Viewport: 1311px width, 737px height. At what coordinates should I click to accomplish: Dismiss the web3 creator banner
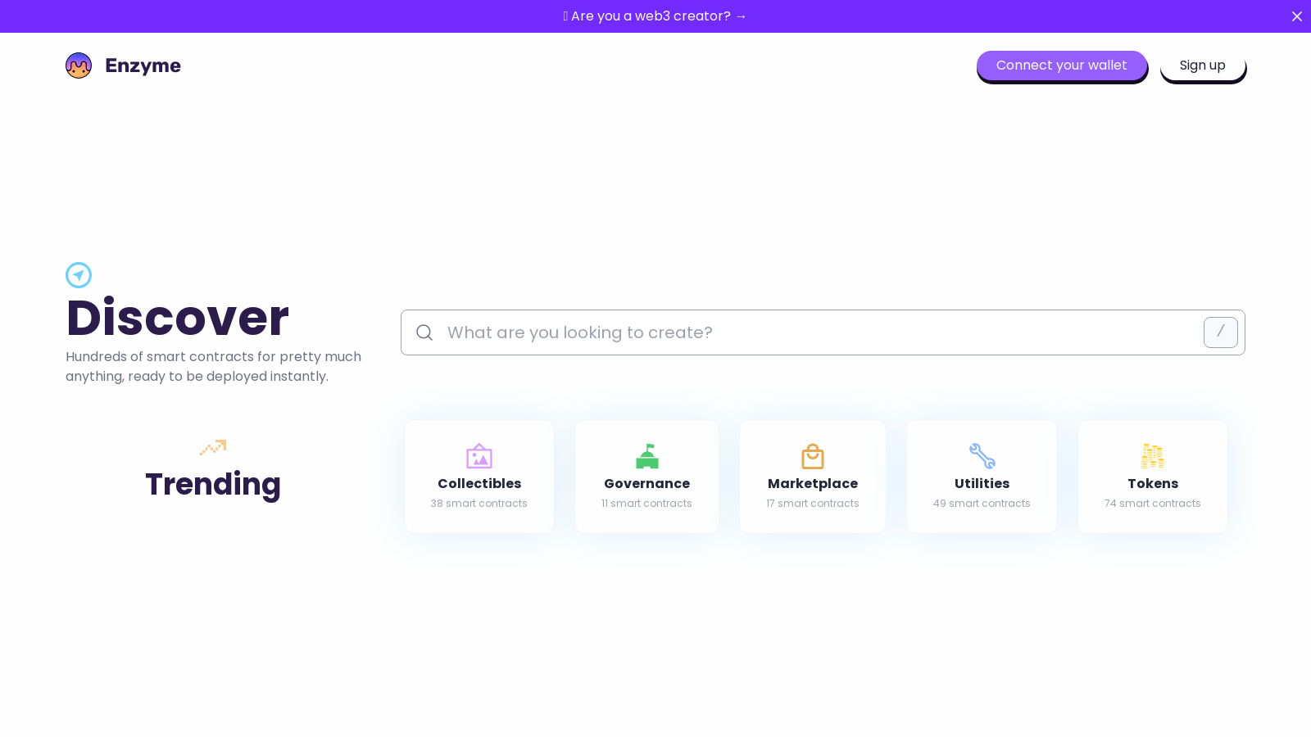(1296, 16)
